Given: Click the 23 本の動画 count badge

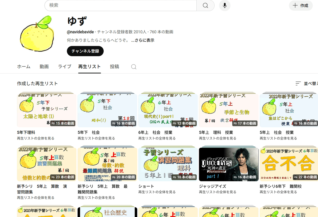Looking at the screenshot, I should click(63, 177).
